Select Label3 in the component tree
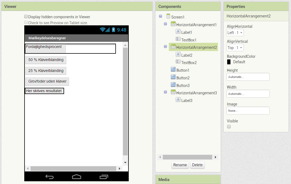 (x=187, y=100)
